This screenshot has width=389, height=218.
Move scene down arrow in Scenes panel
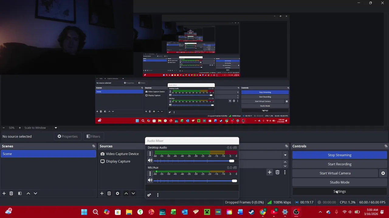click(x=35, y=193)
